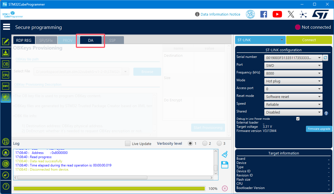Click the green 100% progress bar

[x=109, y=188]
